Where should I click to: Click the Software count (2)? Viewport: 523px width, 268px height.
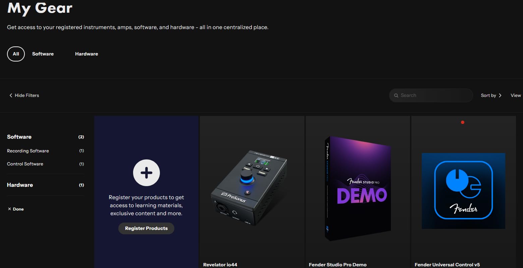(x=81, y=137)
